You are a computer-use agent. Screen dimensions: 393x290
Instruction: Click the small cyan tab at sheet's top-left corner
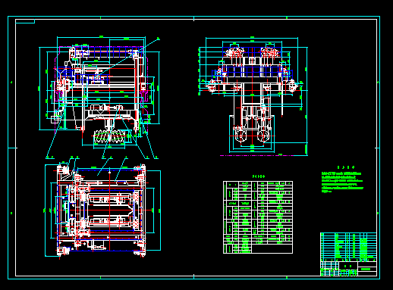(25, 21)
